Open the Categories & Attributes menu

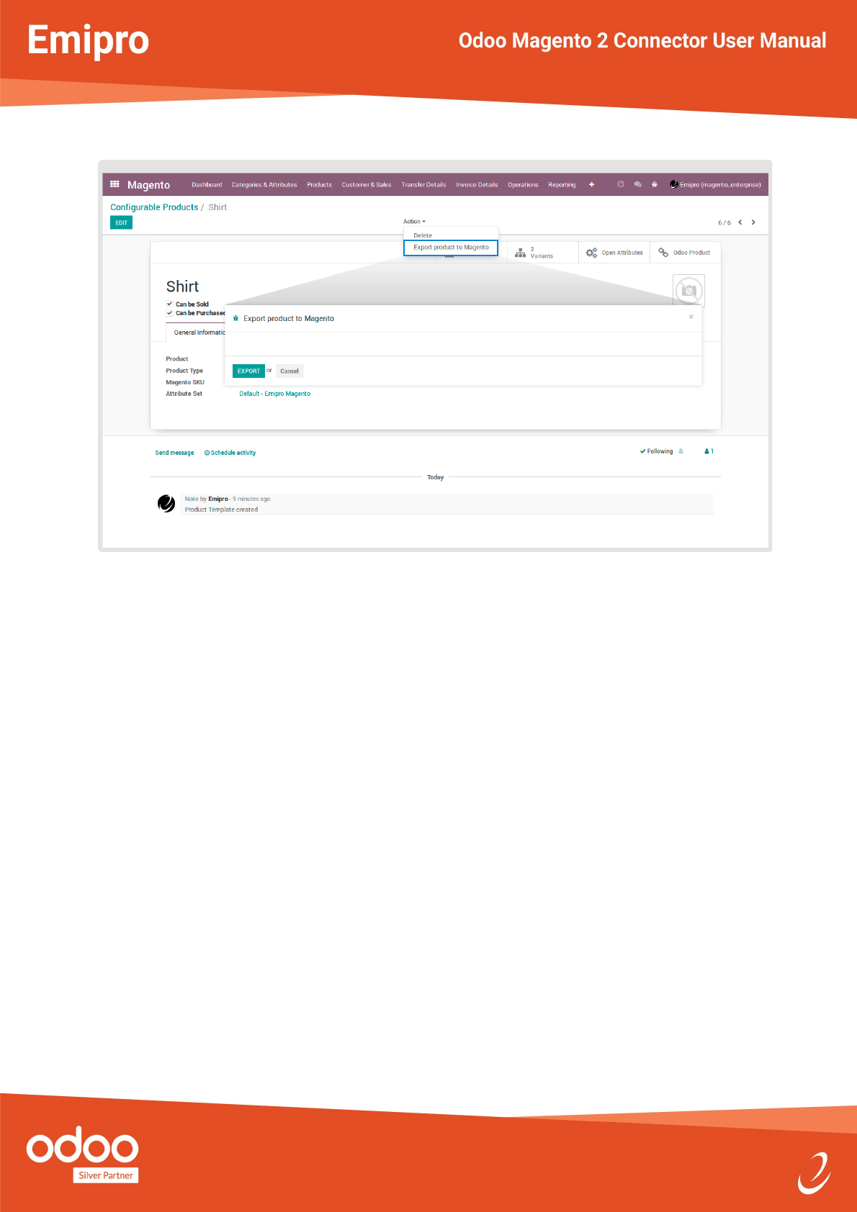click(x=264, y=185)
